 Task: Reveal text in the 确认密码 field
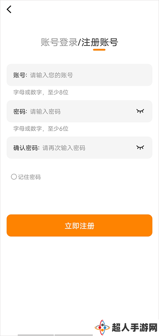coord(140,147)
